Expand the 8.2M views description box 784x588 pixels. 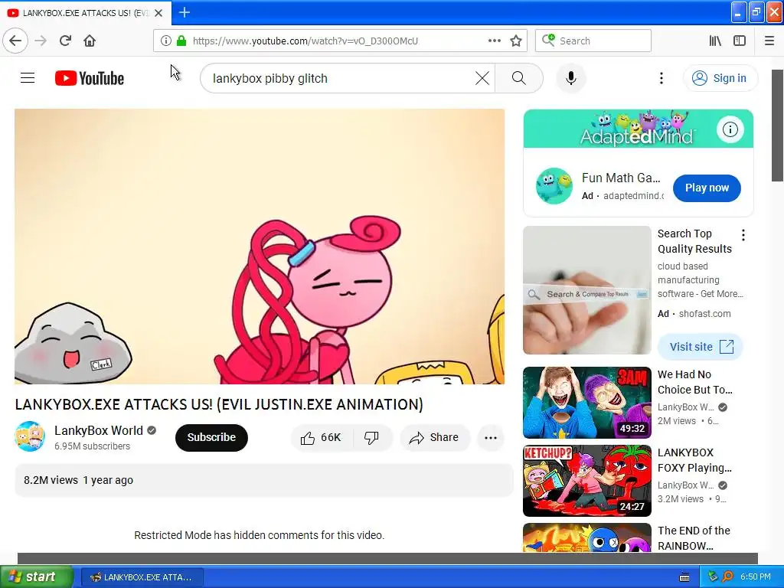pos(264,480)
